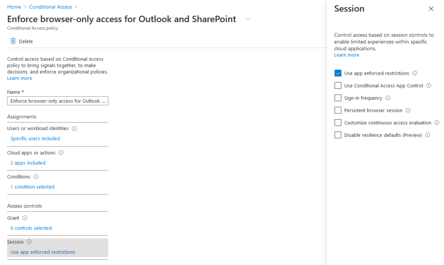Open 1 condition selected setting
The image size is (444, 265).
click(32, 187)
